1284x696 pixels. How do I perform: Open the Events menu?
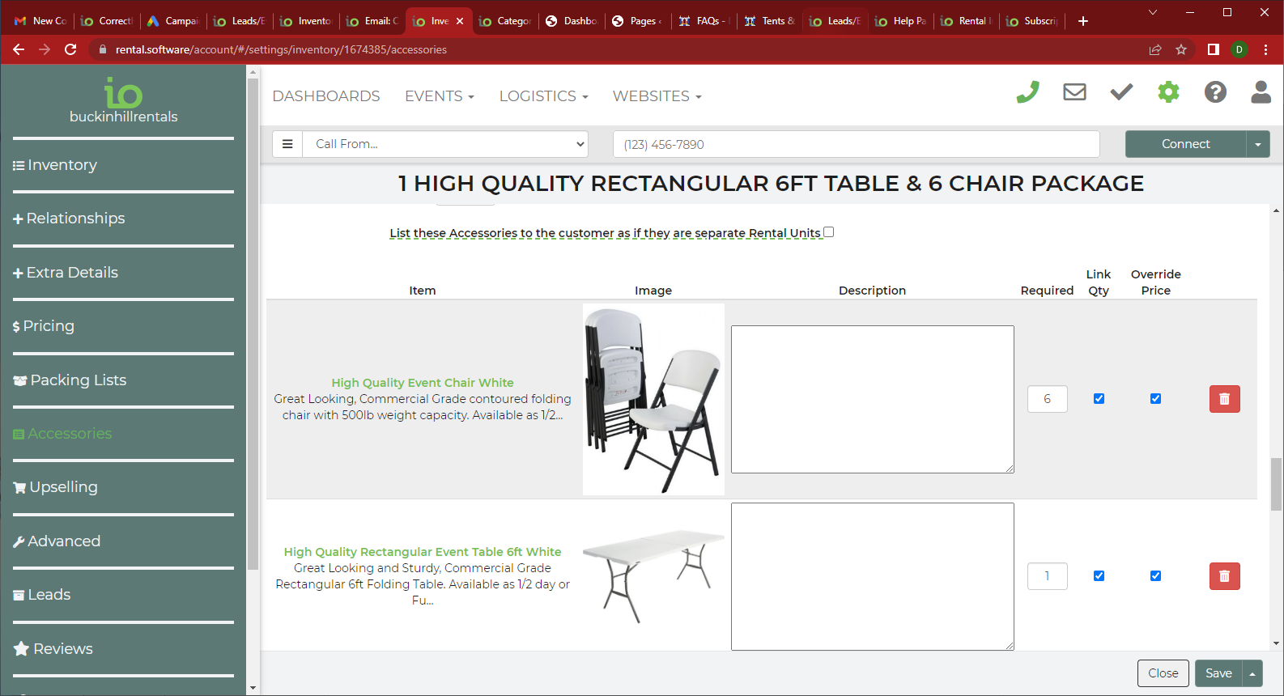pyautogui.click(x=439, y=96)
